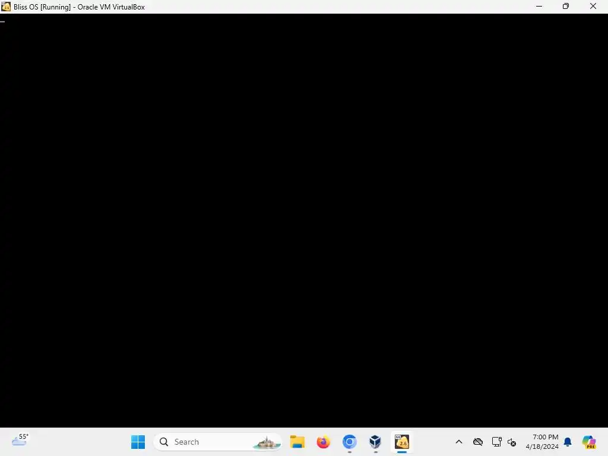Click the VirtualBox window title icon
Image resolution: width=608 pixels, height=456 pixels.
click(6, 6)
